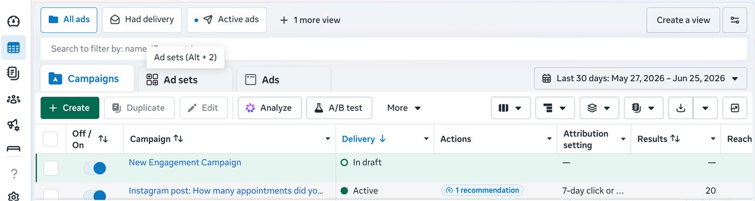Click the export download icon

click(x=681, y=108)
